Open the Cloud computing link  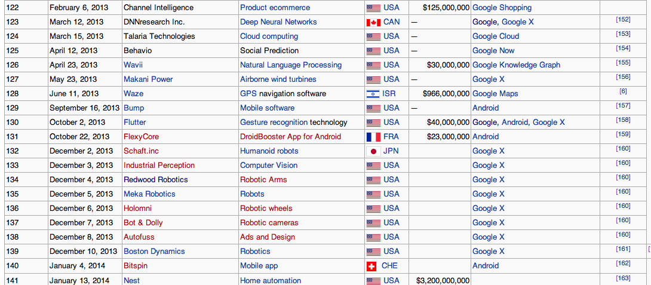click(269, 36)
